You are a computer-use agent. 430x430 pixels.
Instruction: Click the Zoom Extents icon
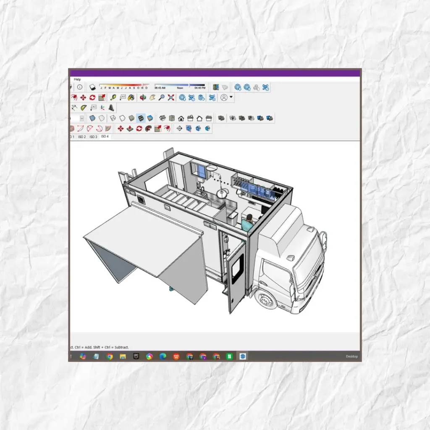(x=171, y=97)
